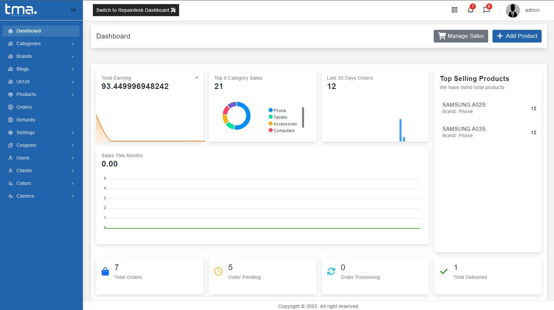554x310 pixels.
Task: Open the Total Earning dropdown arrow
Action: point(197,78)
